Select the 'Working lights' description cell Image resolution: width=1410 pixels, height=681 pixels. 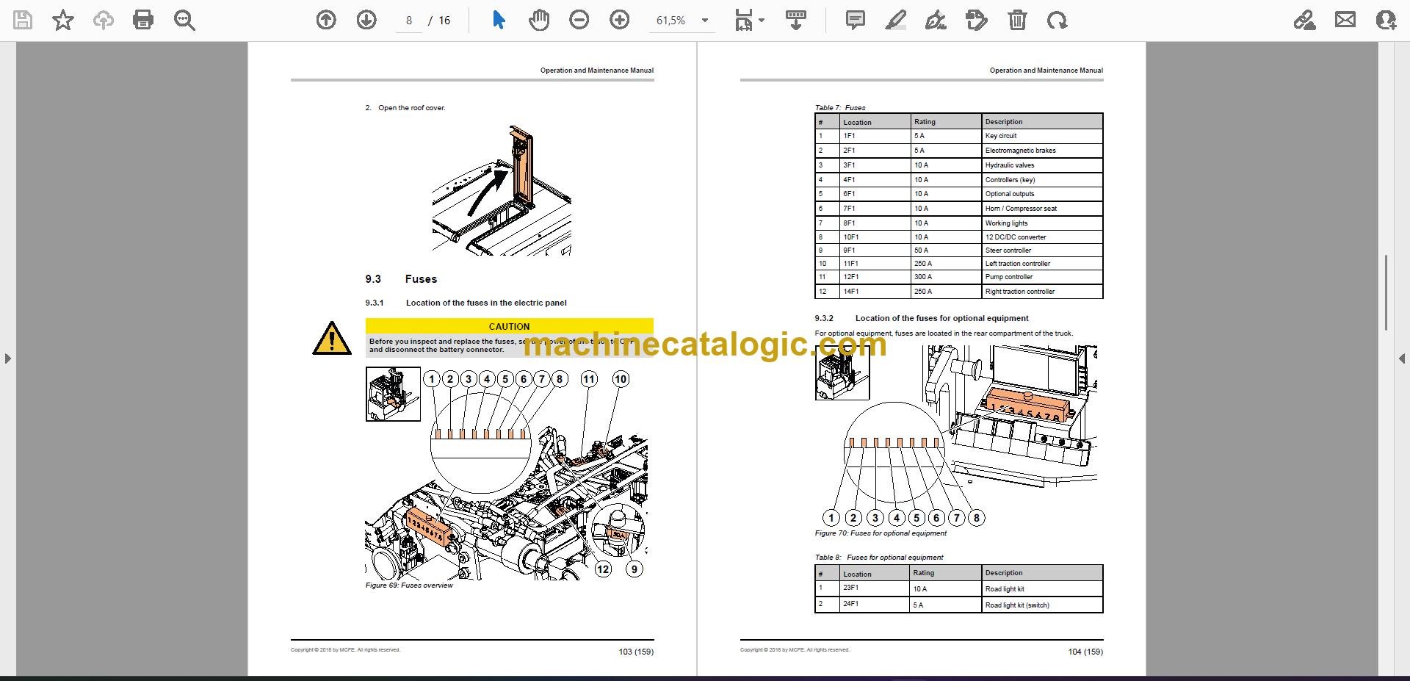coord(1042,223)
